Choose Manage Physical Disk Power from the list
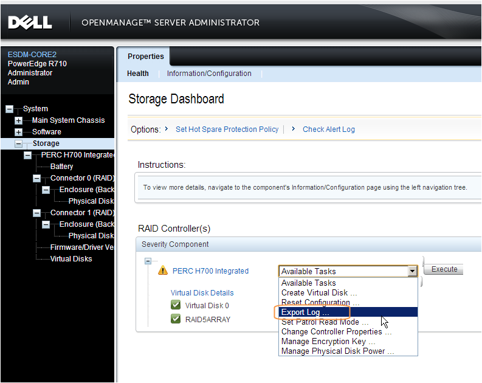This screenshot has height=383, width=482. coord(348,351)
